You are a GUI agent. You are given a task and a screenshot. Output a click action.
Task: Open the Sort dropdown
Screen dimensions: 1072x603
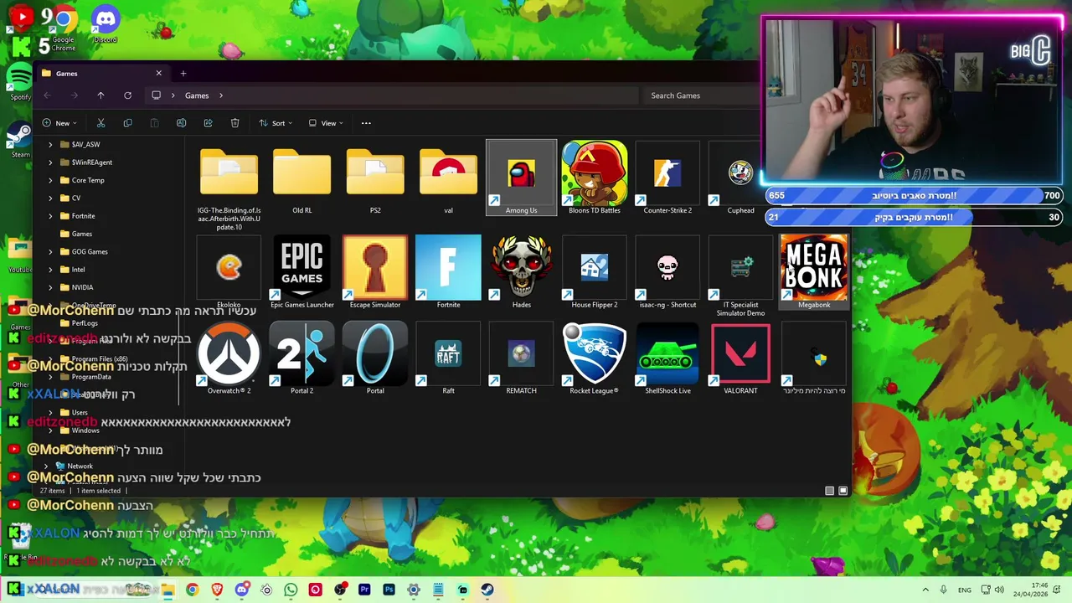coord(276,123)
